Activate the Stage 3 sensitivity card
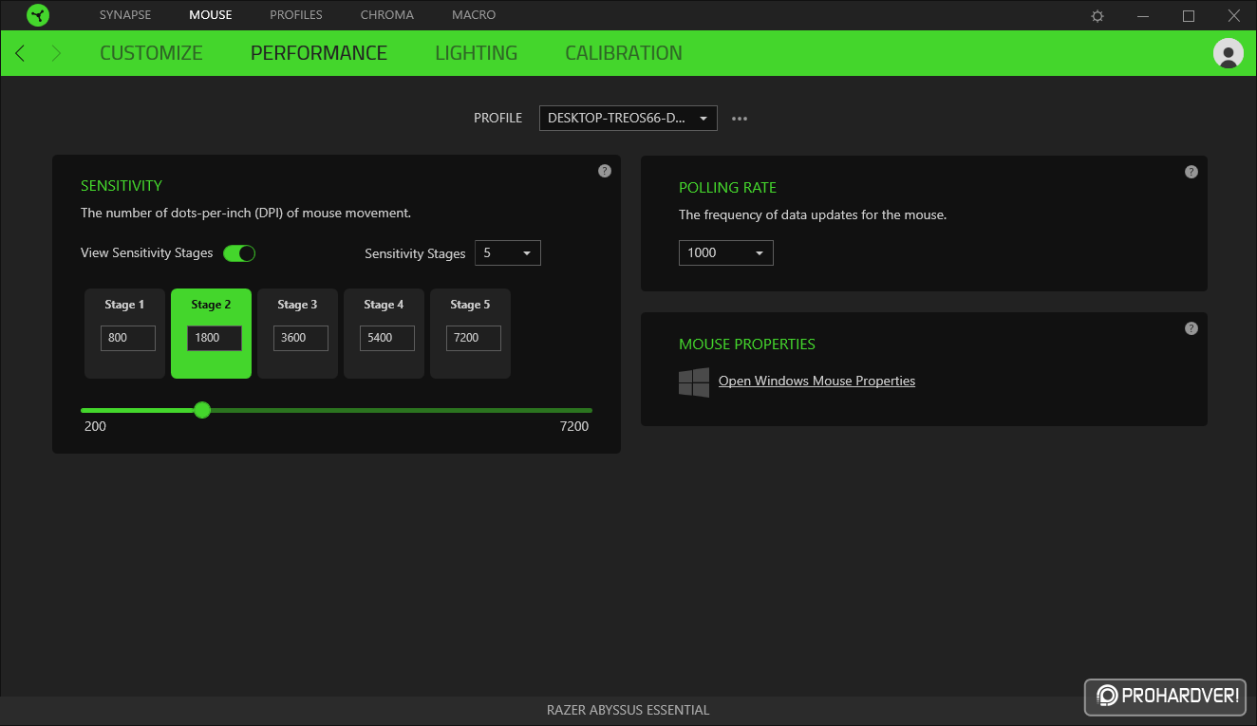The image size is (1257, 726). tap(297, 334)
